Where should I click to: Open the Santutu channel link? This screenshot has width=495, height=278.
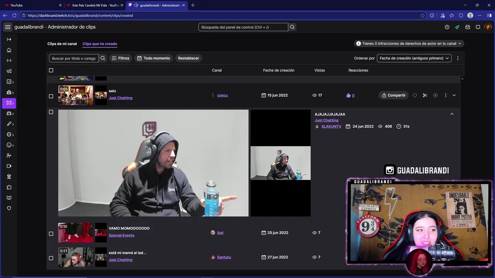point(224,257)
